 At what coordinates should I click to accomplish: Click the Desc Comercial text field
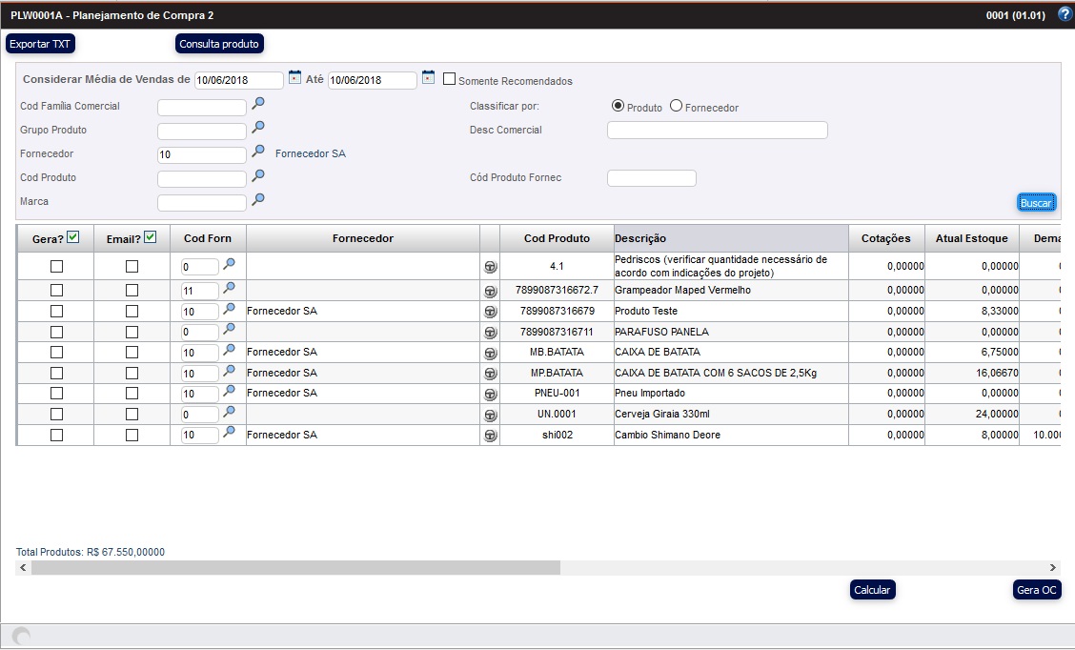point(717,131)
